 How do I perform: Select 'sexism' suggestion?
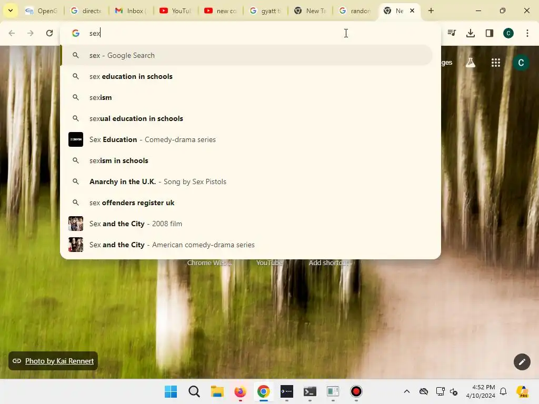246,97
